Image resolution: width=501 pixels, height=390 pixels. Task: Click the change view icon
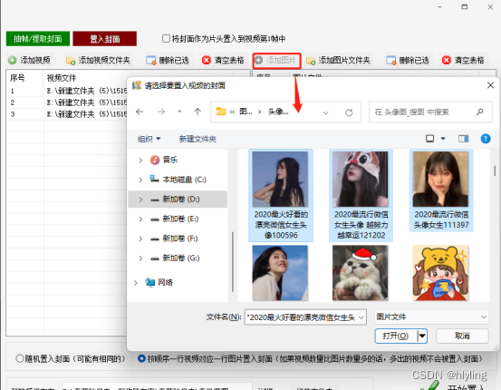(429, 139)
